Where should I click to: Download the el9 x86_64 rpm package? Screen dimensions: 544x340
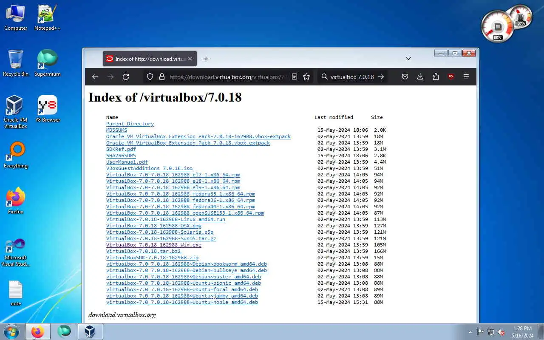(x=173, y=187)
